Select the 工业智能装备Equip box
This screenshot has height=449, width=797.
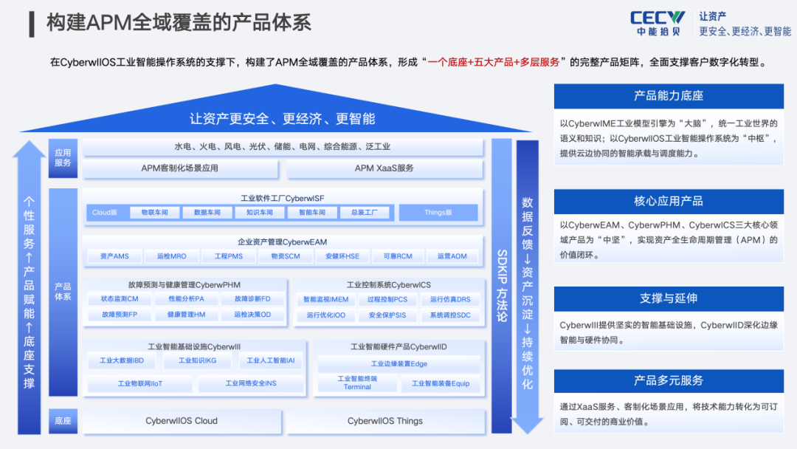(441, 383)
